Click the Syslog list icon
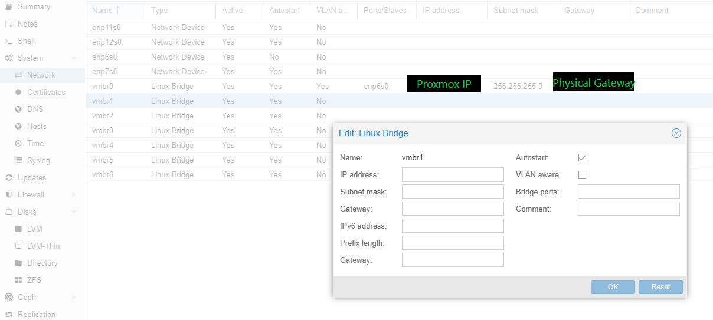The width and height of the screenshot is (713, 320). pos(18,161)
